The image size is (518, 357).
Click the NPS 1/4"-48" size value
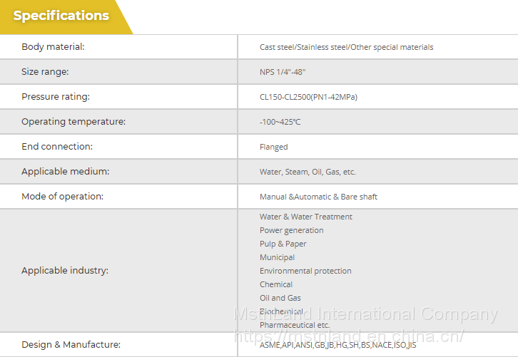click(283, 72)
